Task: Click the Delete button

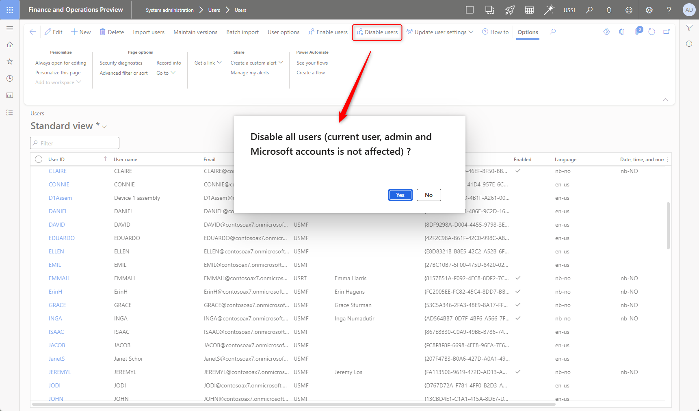Action: click(112, 32)
